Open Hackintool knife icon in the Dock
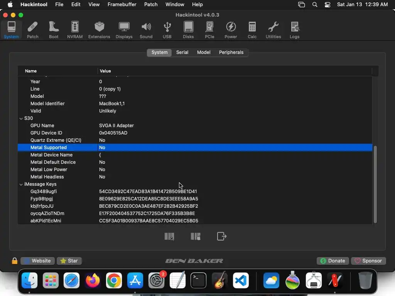The height and width of the screenshot is (296, 395). click(335, 281)
